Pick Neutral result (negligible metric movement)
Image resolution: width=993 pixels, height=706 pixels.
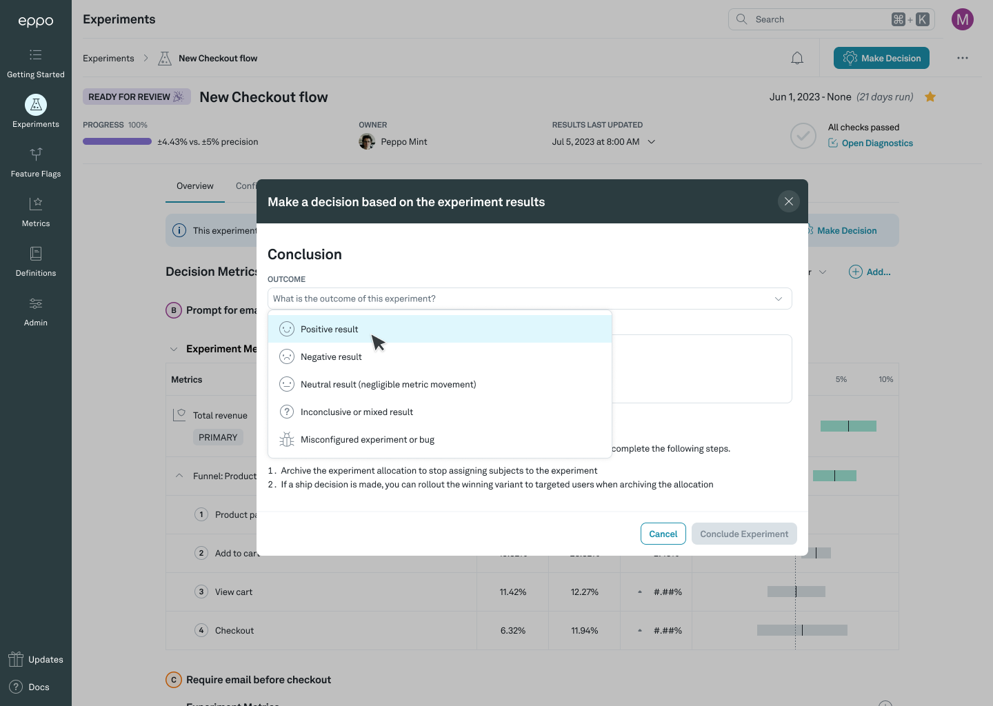(388, 385)
